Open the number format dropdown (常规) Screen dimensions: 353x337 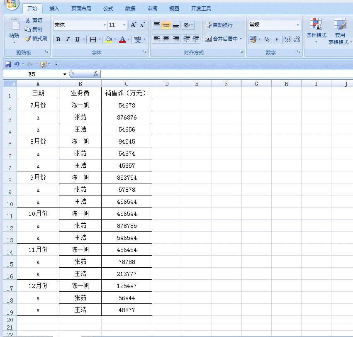click(298, 25)
